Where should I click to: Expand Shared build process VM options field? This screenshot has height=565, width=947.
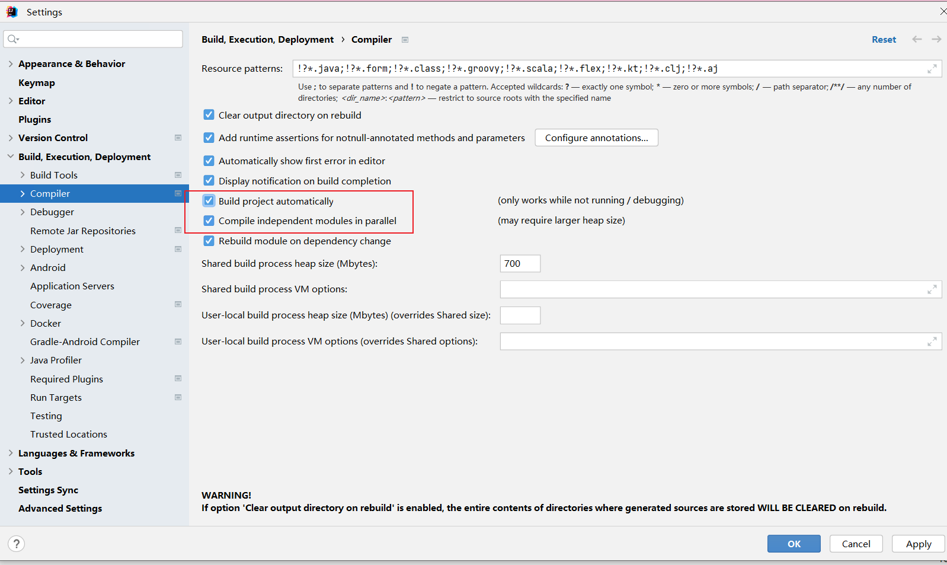pyautogui.click(x=932, y=289)
